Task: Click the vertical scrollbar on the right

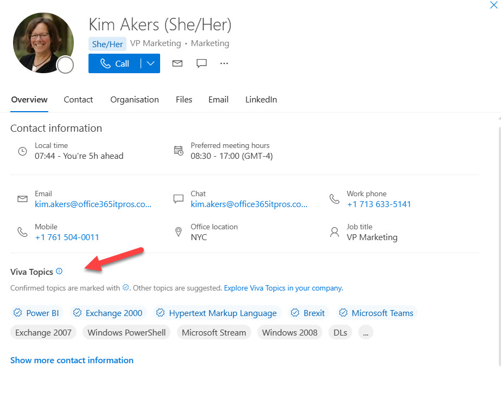Action: click(499, 246)
